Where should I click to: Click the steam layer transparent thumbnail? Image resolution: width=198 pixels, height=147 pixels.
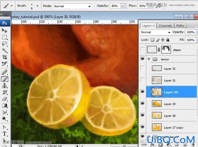pyautogui.click(x=152, y=50)
